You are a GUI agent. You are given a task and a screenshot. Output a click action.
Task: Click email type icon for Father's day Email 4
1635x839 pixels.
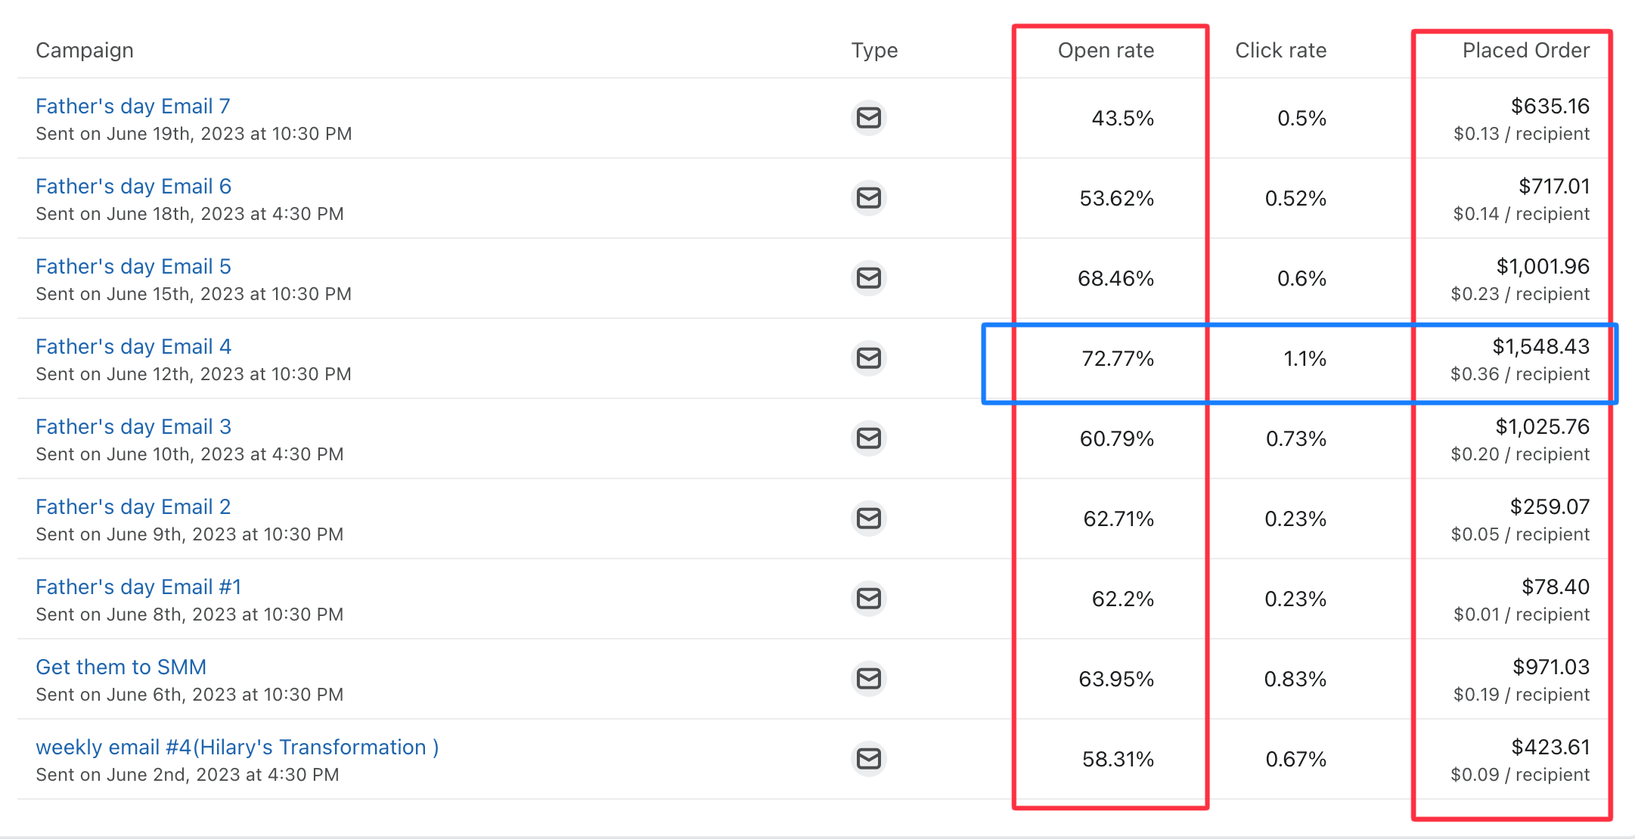pos(869,358)
